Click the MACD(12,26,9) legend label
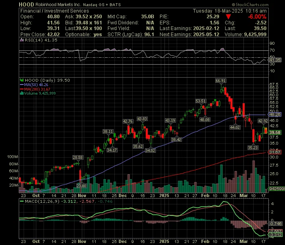Image resolution: width=285 pixels, height=245 pixels. [x=42, y=201]
